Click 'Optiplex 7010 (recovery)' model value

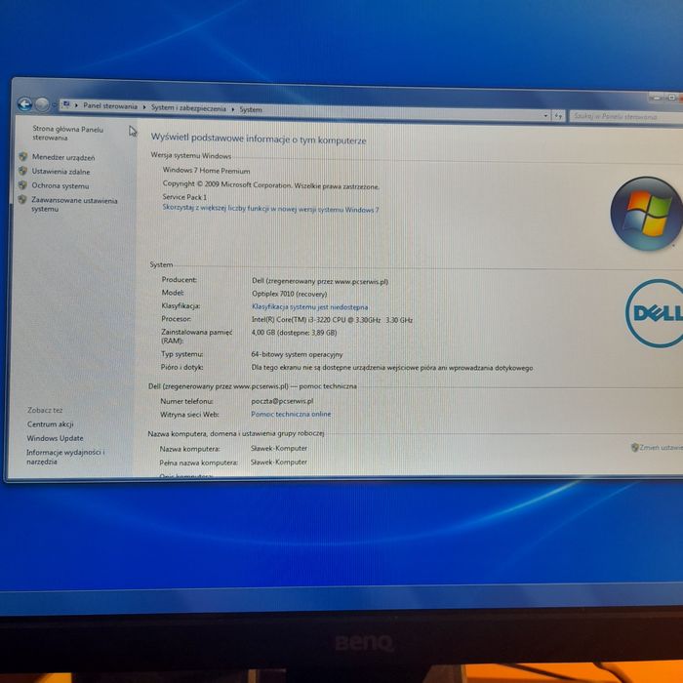pyautogui.click(x=289, y=294)
